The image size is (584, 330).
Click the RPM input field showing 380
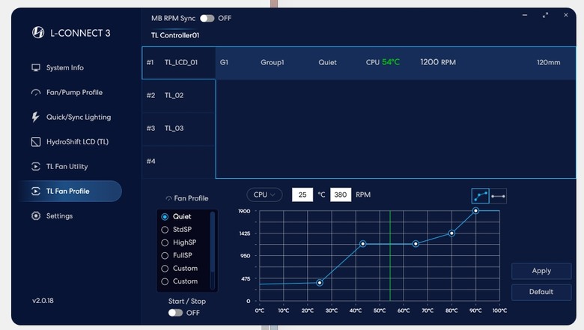(x=341, y=195)
